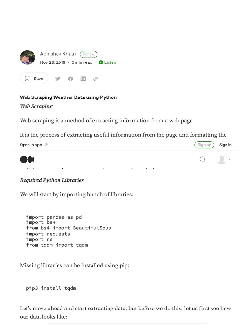Toggle Follow for Abhishek Khatri
251x335 pixels.
[x=89, y=54]
